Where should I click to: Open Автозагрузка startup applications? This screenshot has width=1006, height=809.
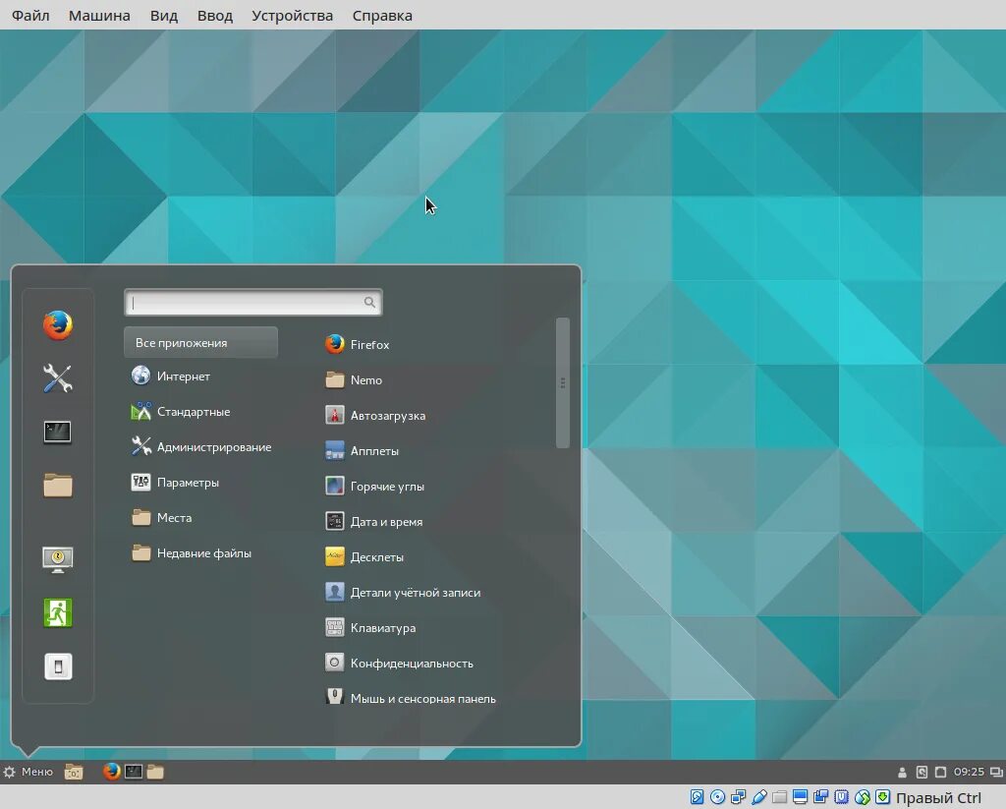click(x=375, y=416)
